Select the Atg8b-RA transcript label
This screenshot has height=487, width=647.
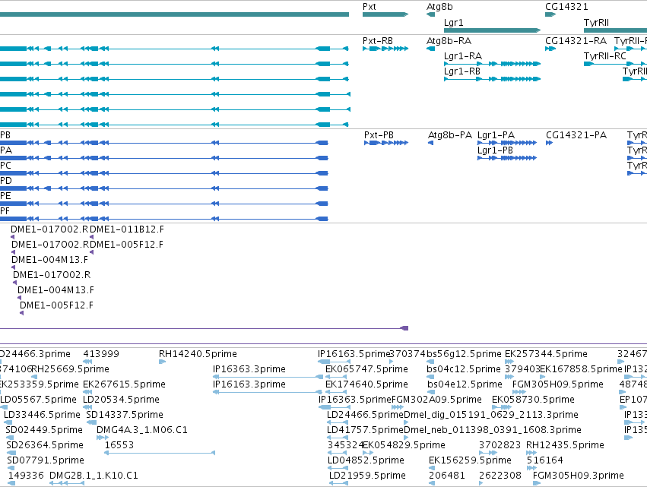449,41
